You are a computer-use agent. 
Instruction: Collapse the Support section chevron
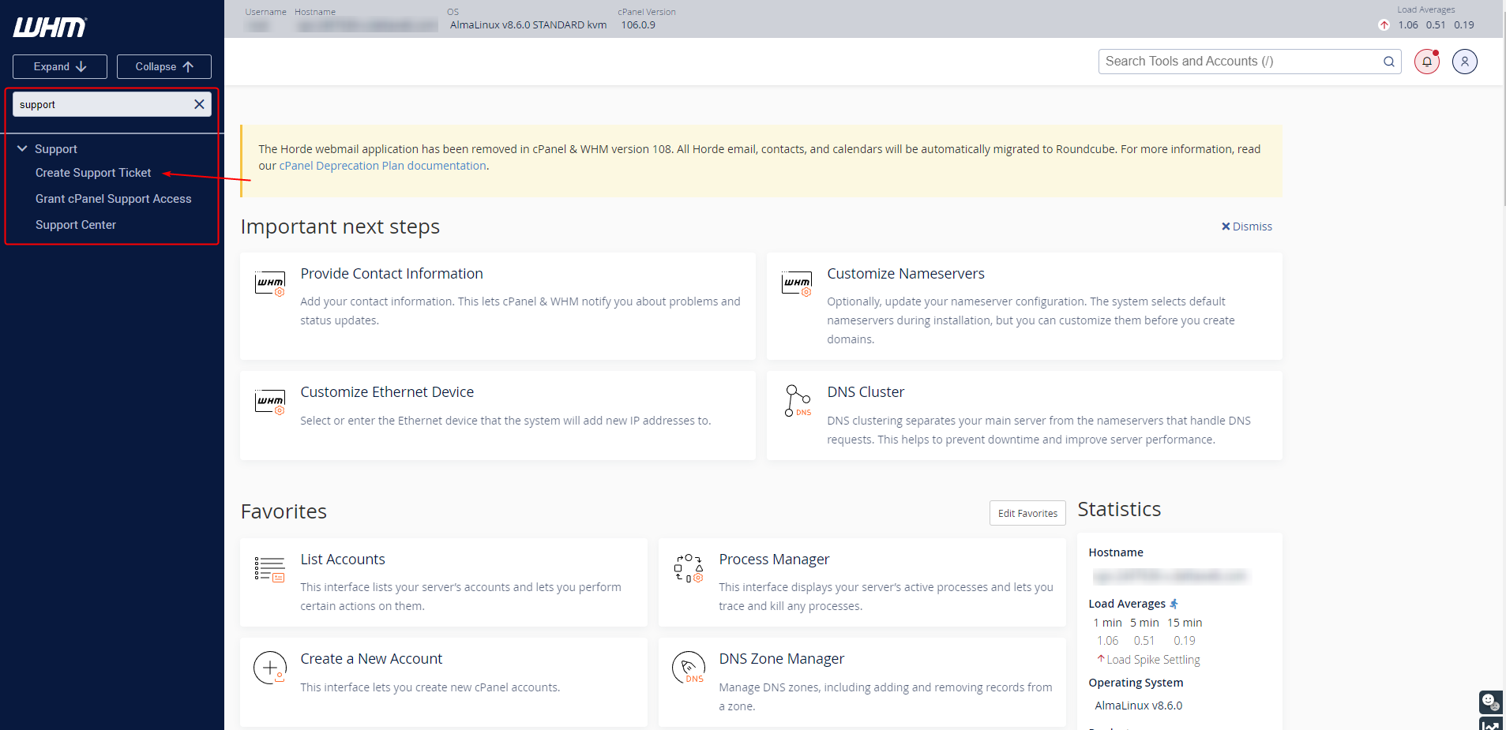coord(22,148)
